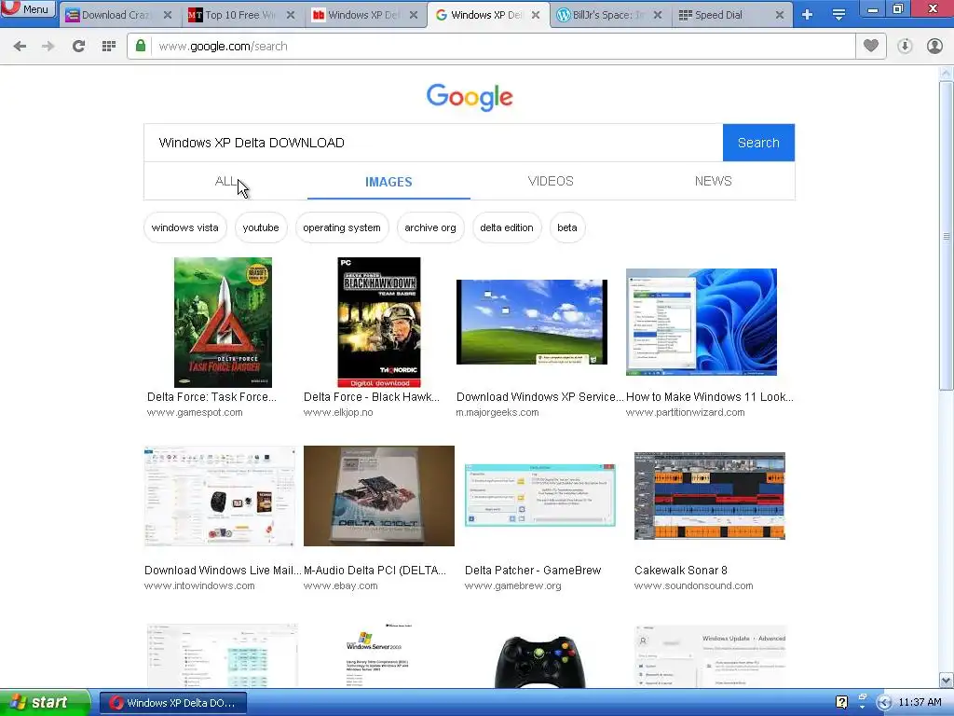Click the address bar URL field

point(502,47)
